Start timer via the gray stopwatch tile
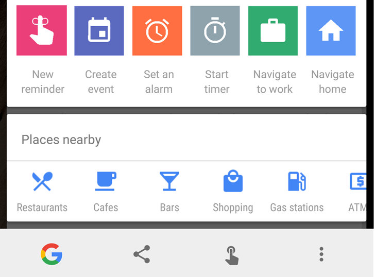Screen dimensions: 375x277 click(215, 31)
